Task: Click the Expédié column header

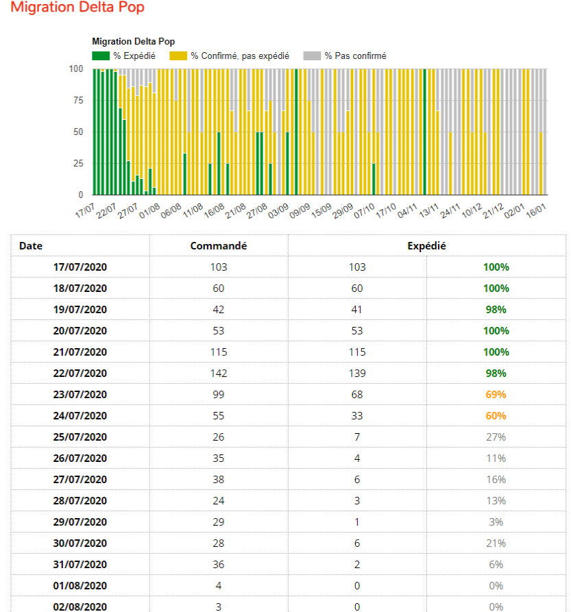Action: 426,245
